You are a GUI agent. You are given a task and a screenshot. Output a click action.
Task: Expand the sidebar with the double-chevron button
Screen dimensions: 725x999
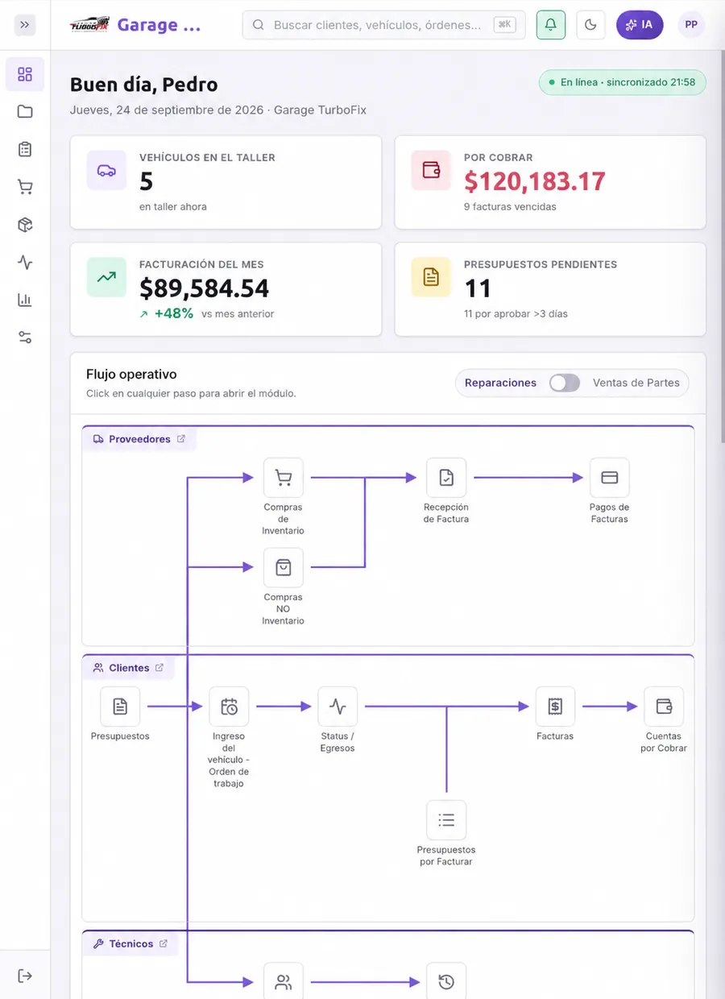[x=25, y=24]
